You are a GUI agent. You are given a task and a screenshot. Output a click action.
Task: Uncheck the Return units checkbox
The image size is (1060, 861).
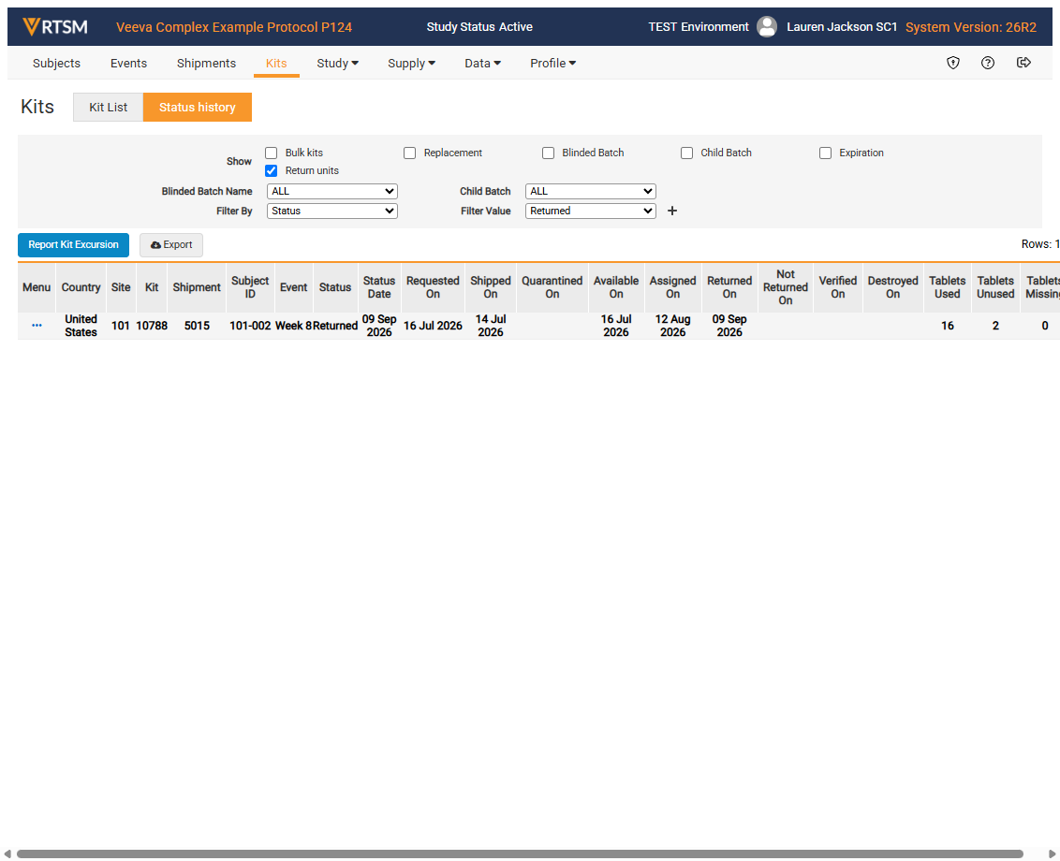click(x=271, y=170)
